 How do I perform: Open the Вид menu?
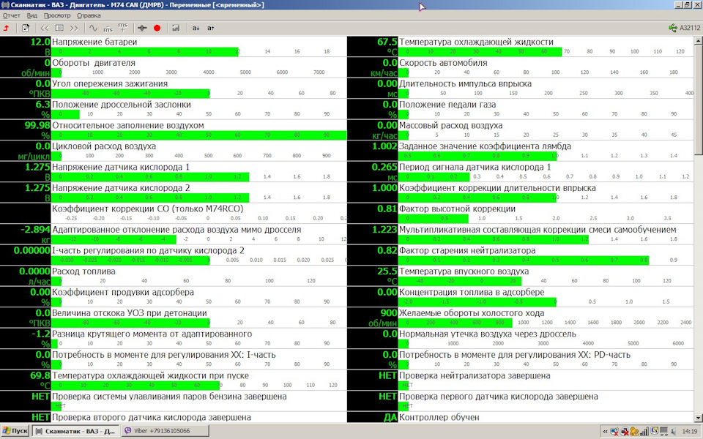pos(31,15)
